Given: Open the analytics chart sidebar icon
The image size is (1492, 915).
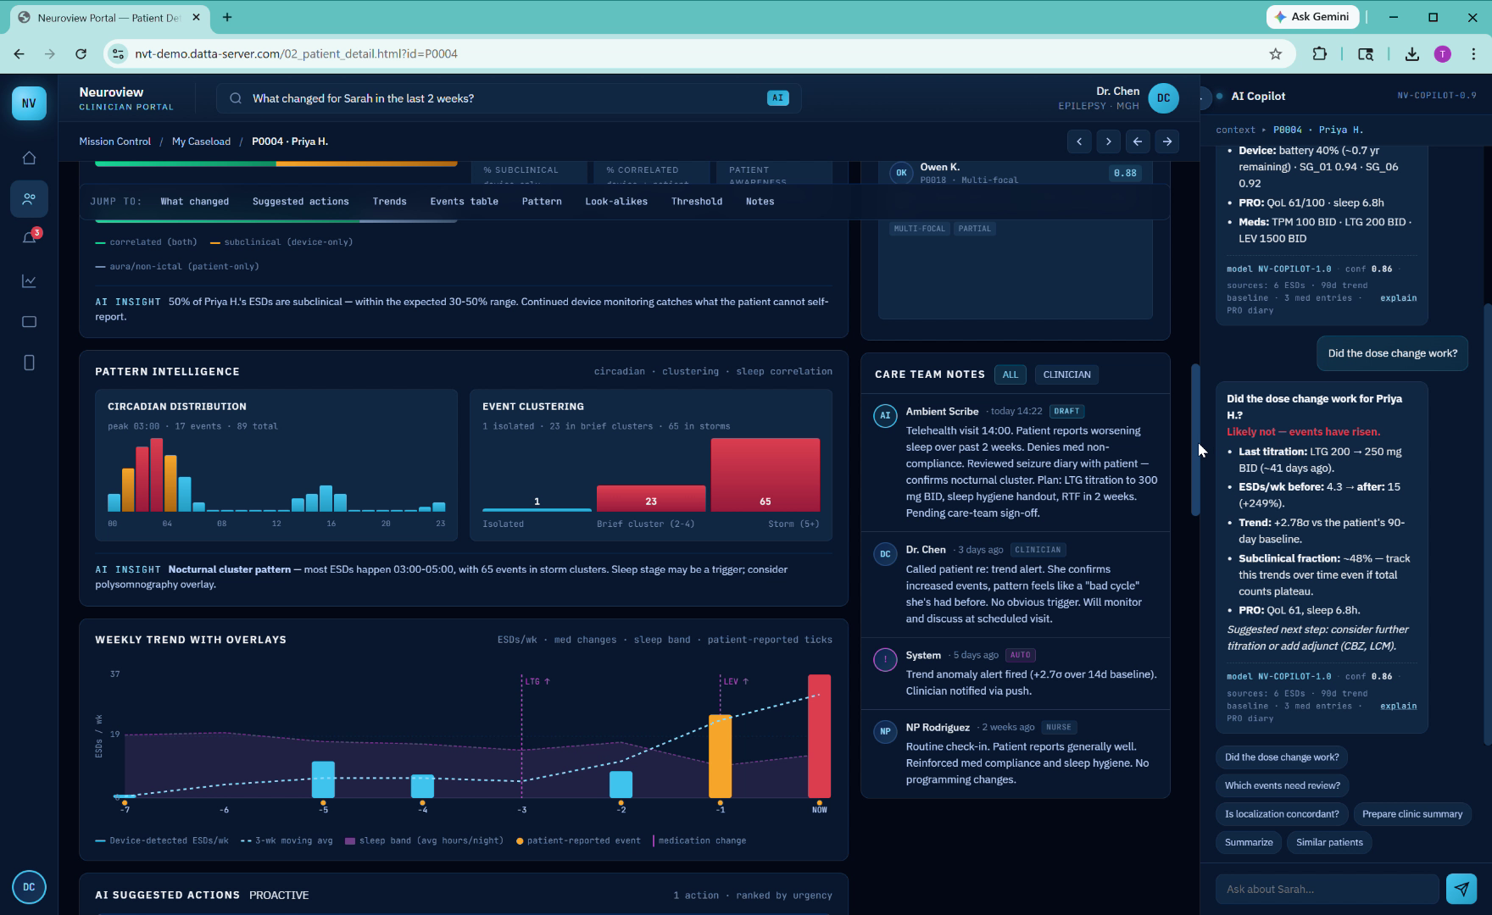Looking at the screenshot, I should (x=29, y=280).
